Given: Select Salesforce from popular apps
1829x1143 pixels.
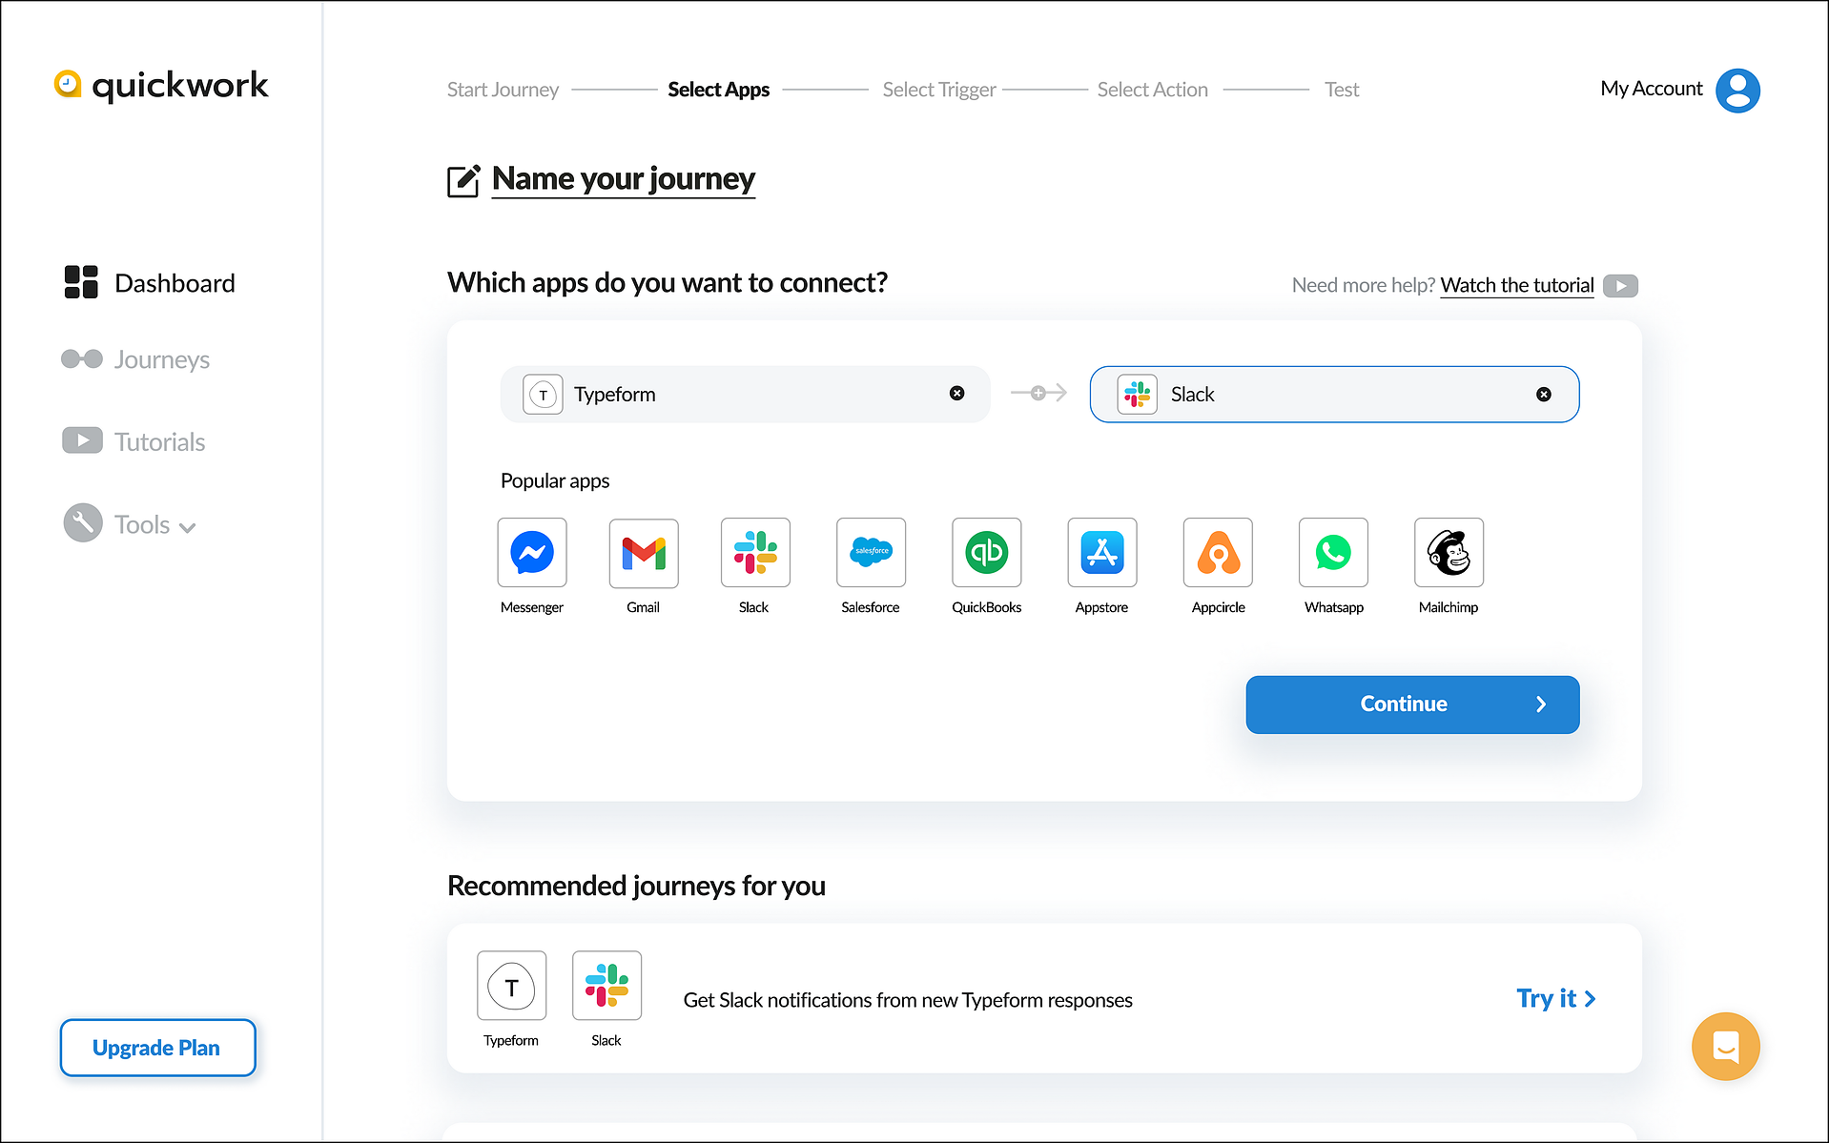Looking at the screenshot, I should click(x=871, y=552).
